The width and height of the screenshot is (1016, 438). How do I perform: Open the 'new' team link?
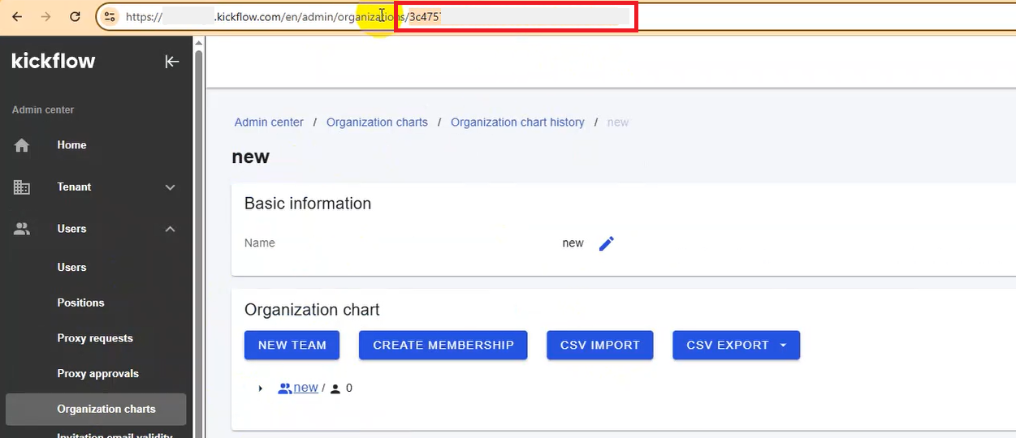(305, 388)
